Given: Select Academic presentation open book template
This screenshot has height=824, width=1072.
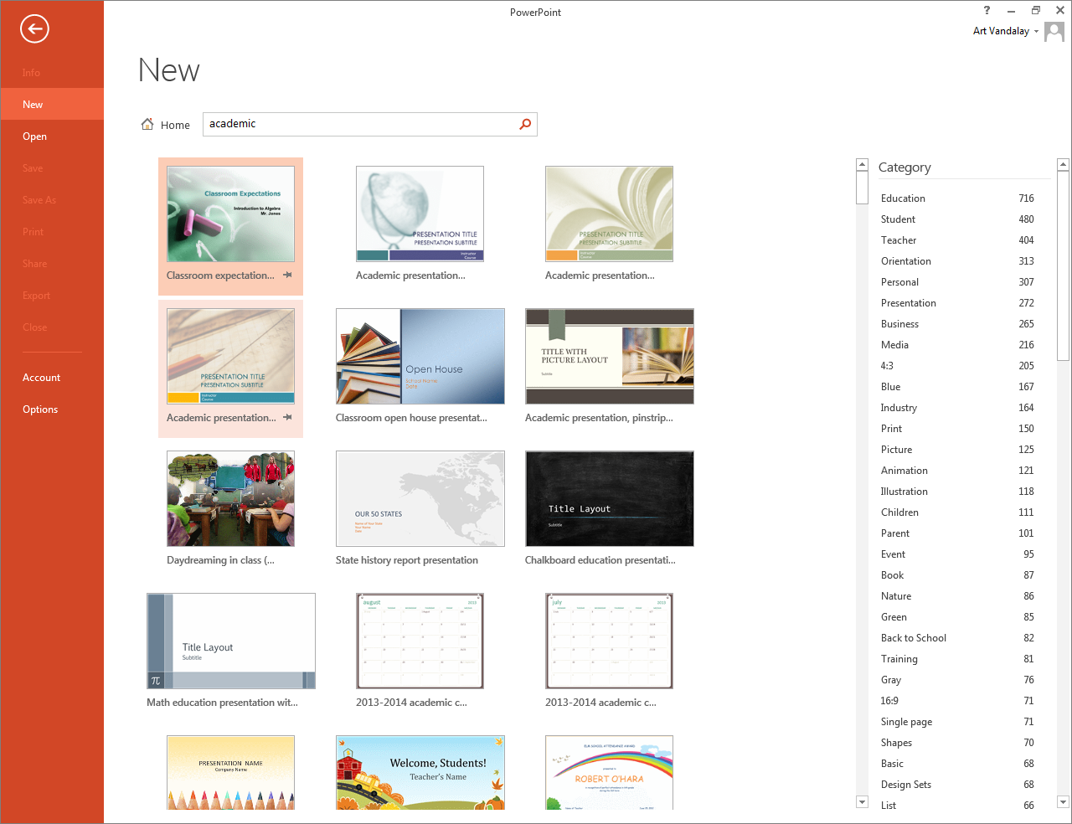Looking at the screenshot, I should pyautogui.click(x=609, y=214).
